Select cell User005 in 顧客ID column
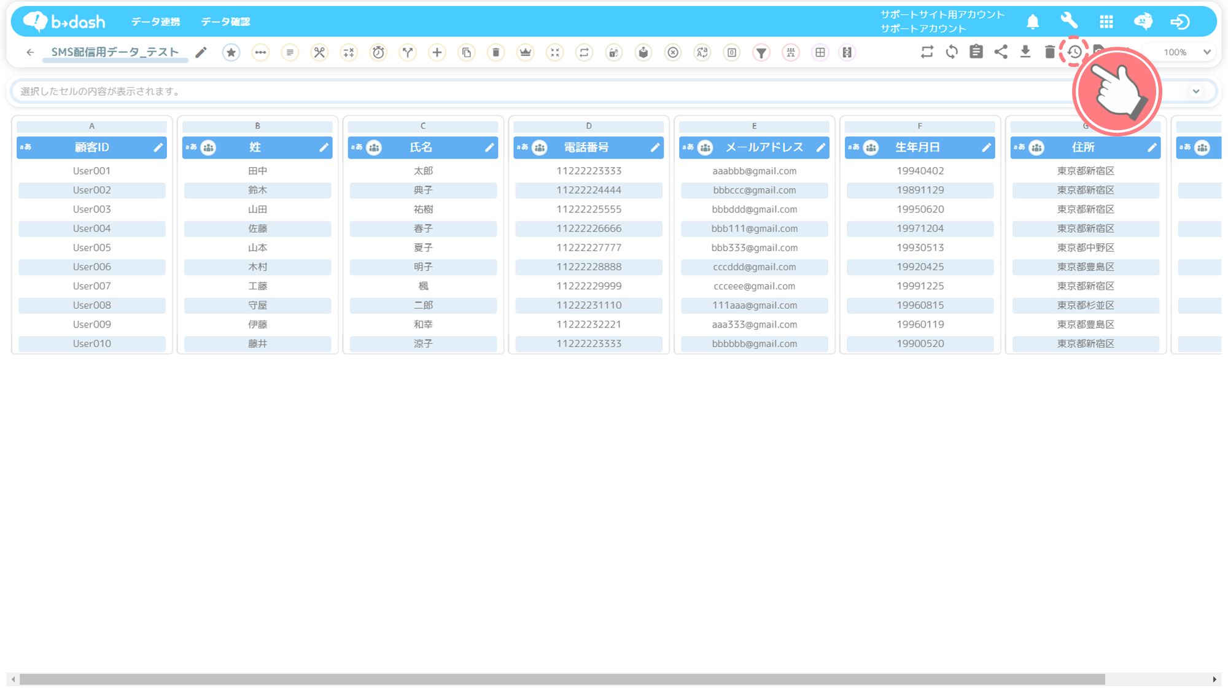1228x691 pixels. pos(92,248)
